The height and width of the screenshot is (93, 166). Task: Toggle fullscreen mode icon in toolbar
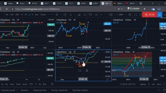[x=135, y=15]
